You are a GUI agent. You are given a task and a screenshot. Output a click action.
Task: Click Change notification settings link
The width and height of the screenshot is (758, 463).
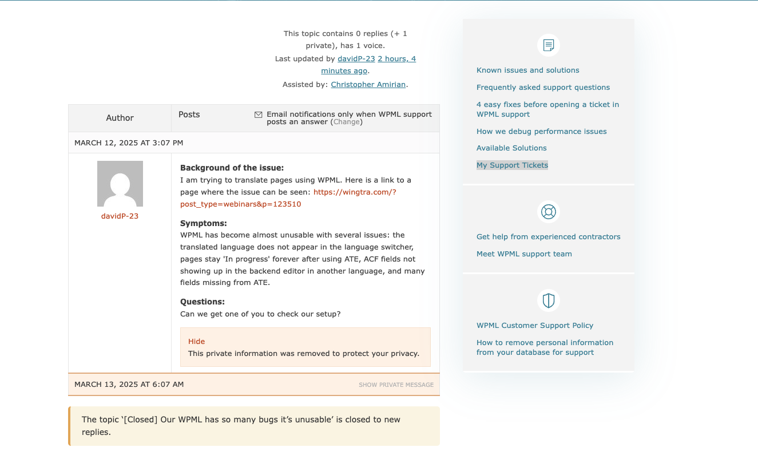point(347,122)
